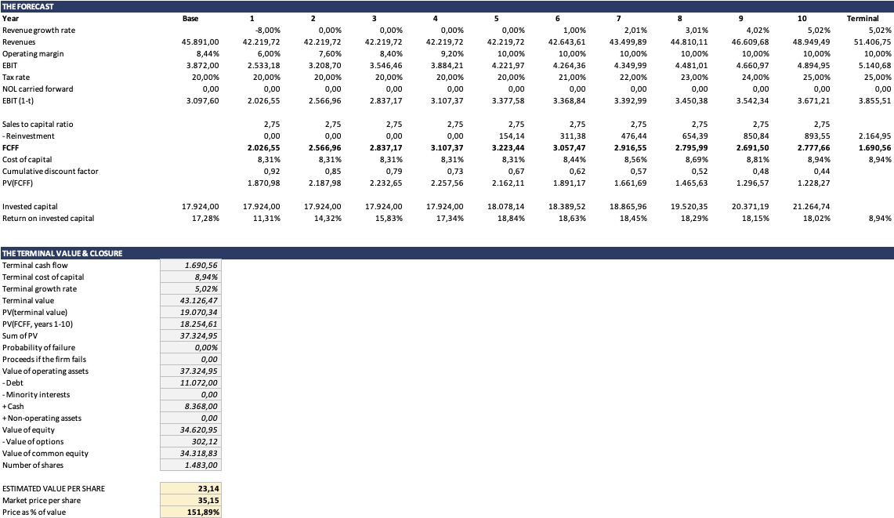
Task: Select Base revenues cell 45.891,00
Action: tap(200, 42)
